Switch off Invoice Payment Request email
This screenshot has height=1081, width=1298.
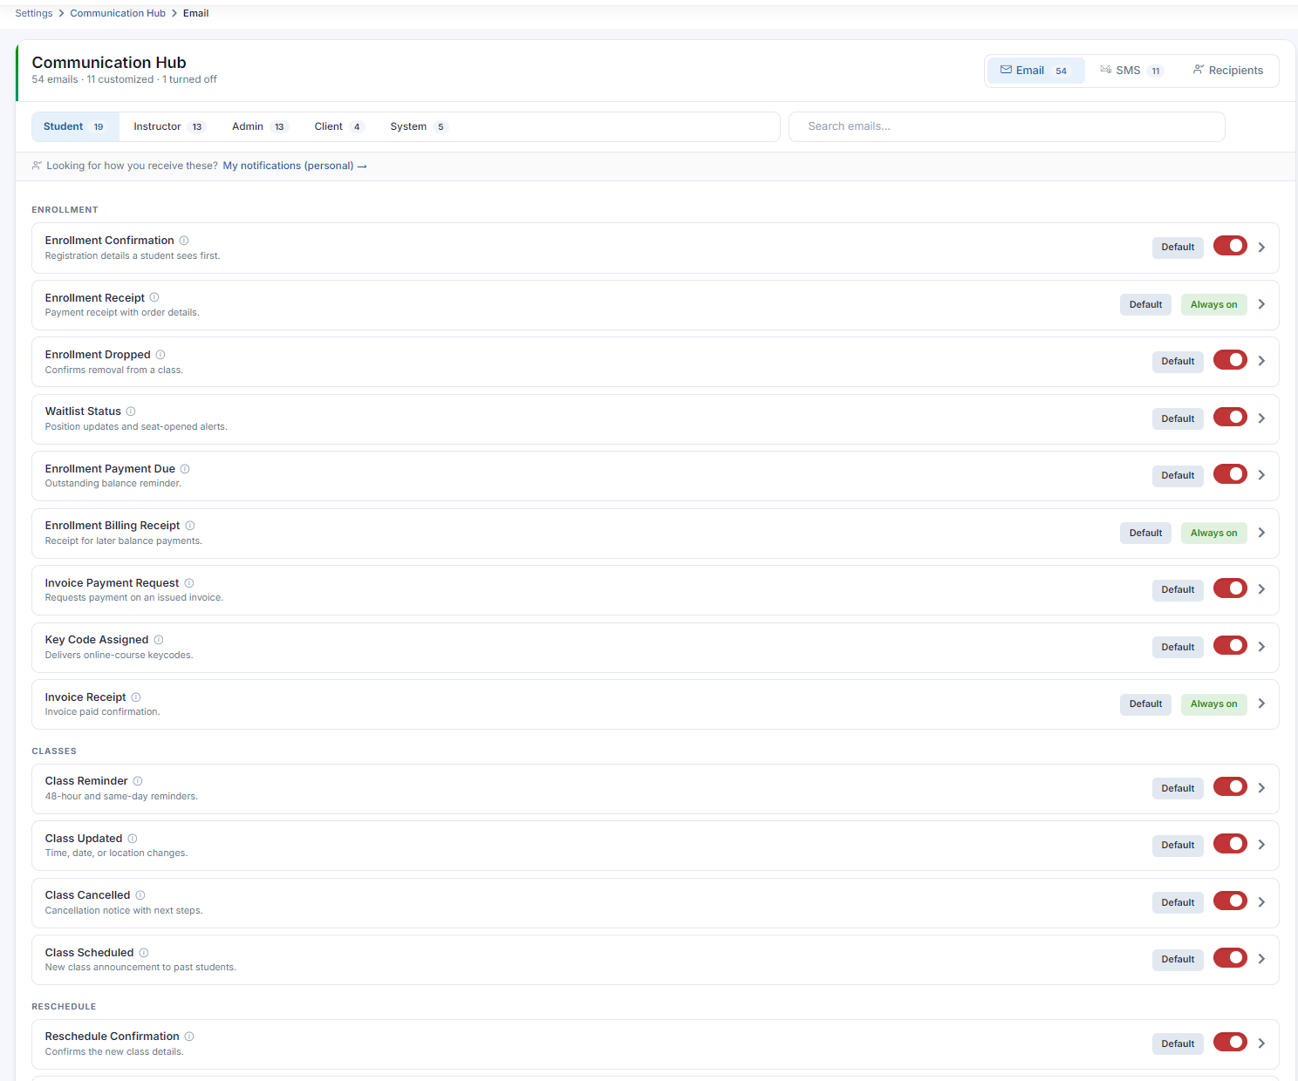[1230, 588]
